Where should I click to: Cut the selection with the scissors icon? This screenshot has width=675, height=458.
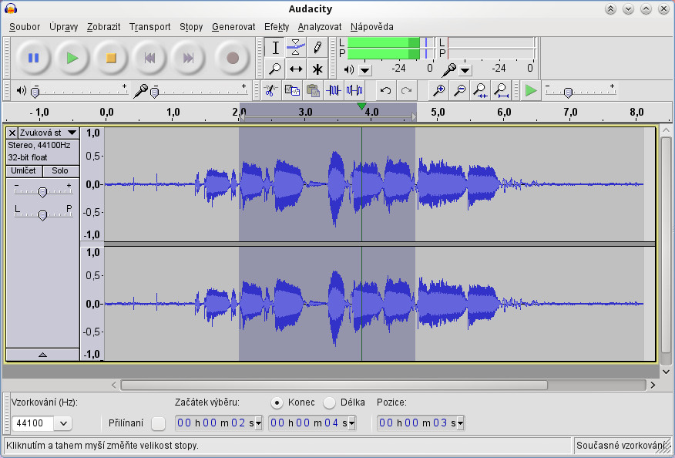(270, 90)
